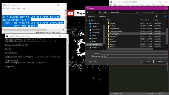
Task: Open Sublime Text Selection menu
Action: (121, 5)
